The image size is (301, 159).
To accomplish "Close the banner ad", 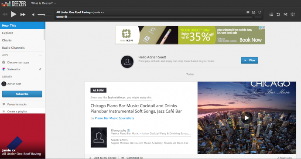I will (264, 27).
